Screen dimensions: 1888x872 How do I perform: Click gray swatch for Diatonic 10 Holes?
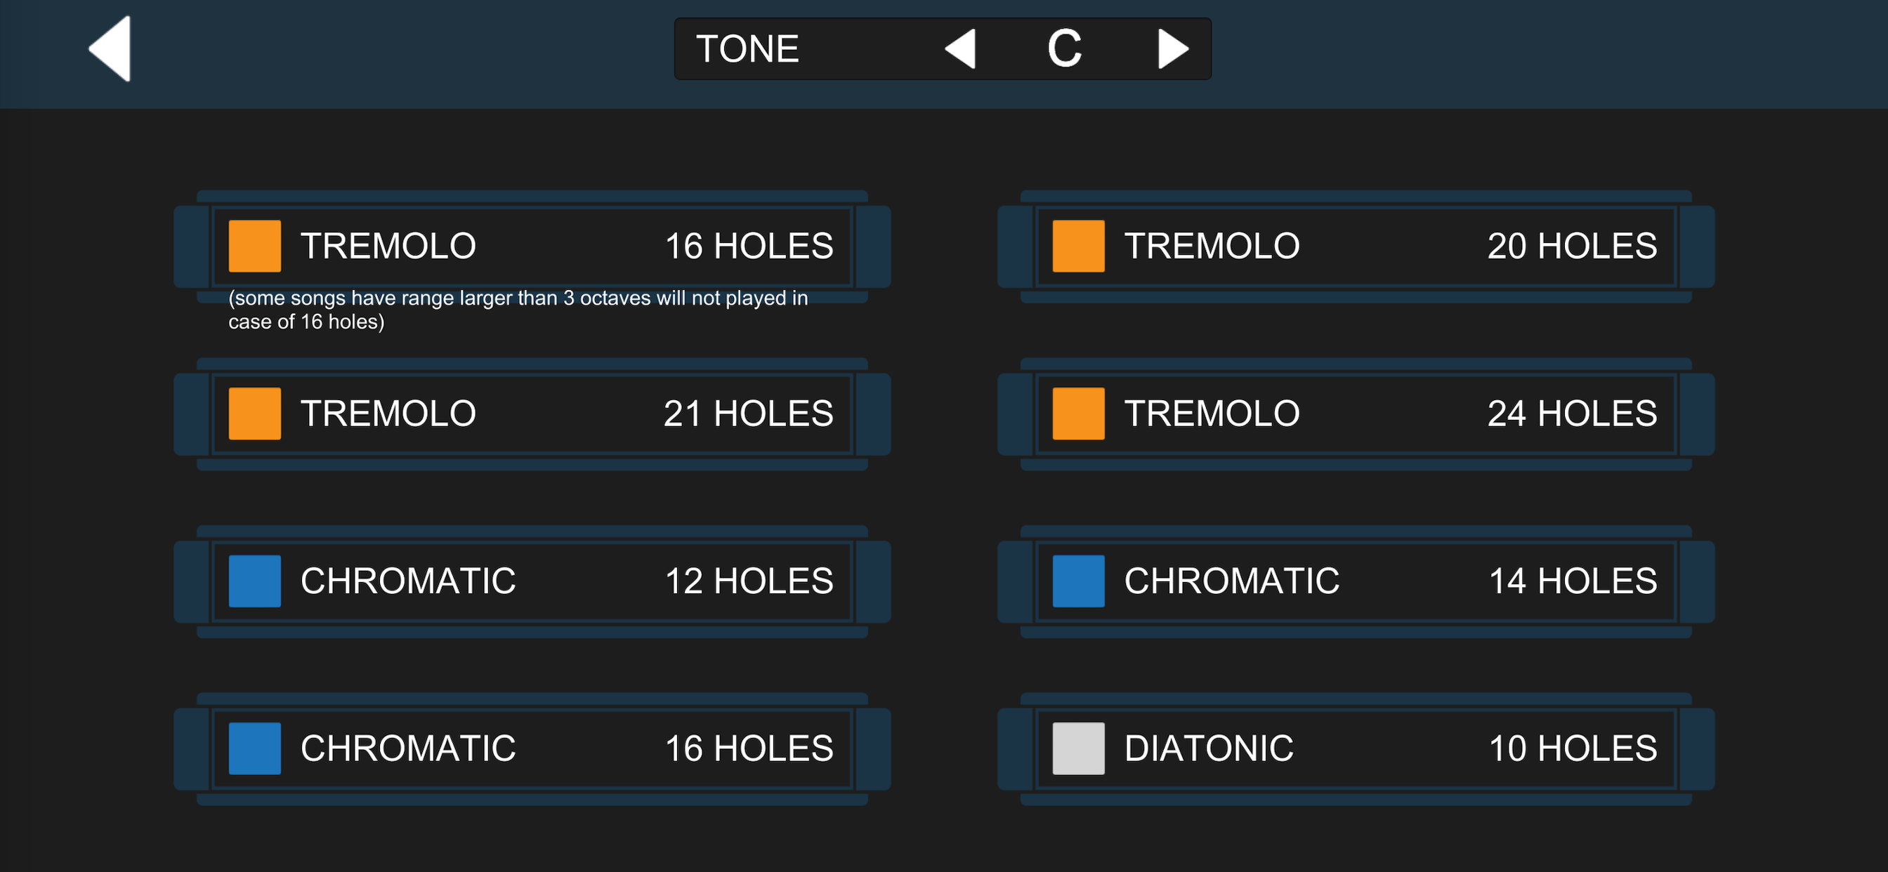pos(1078,749)
